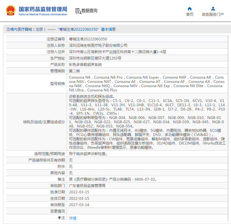Viewport: 231px width, 224px height.
Task: Select 用于临床超声诊断检查 value
Action: [88, 154]
